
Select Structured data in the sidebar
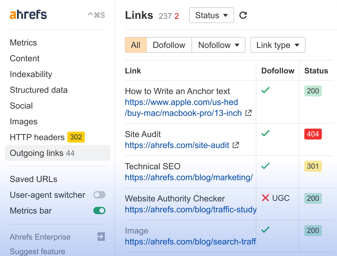click(x=38, y=90)
